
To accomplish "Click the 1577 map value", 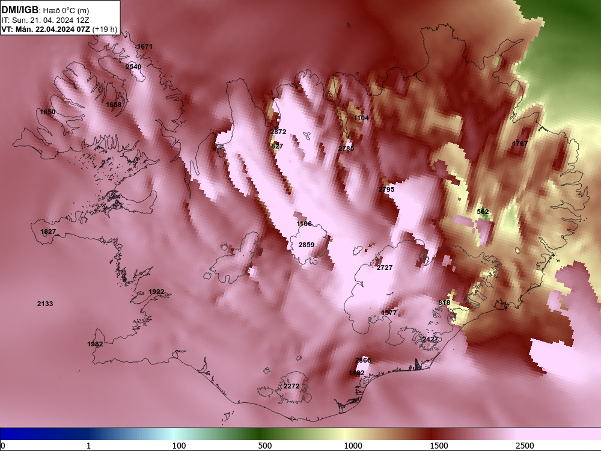I will click(x=389, y=313).
